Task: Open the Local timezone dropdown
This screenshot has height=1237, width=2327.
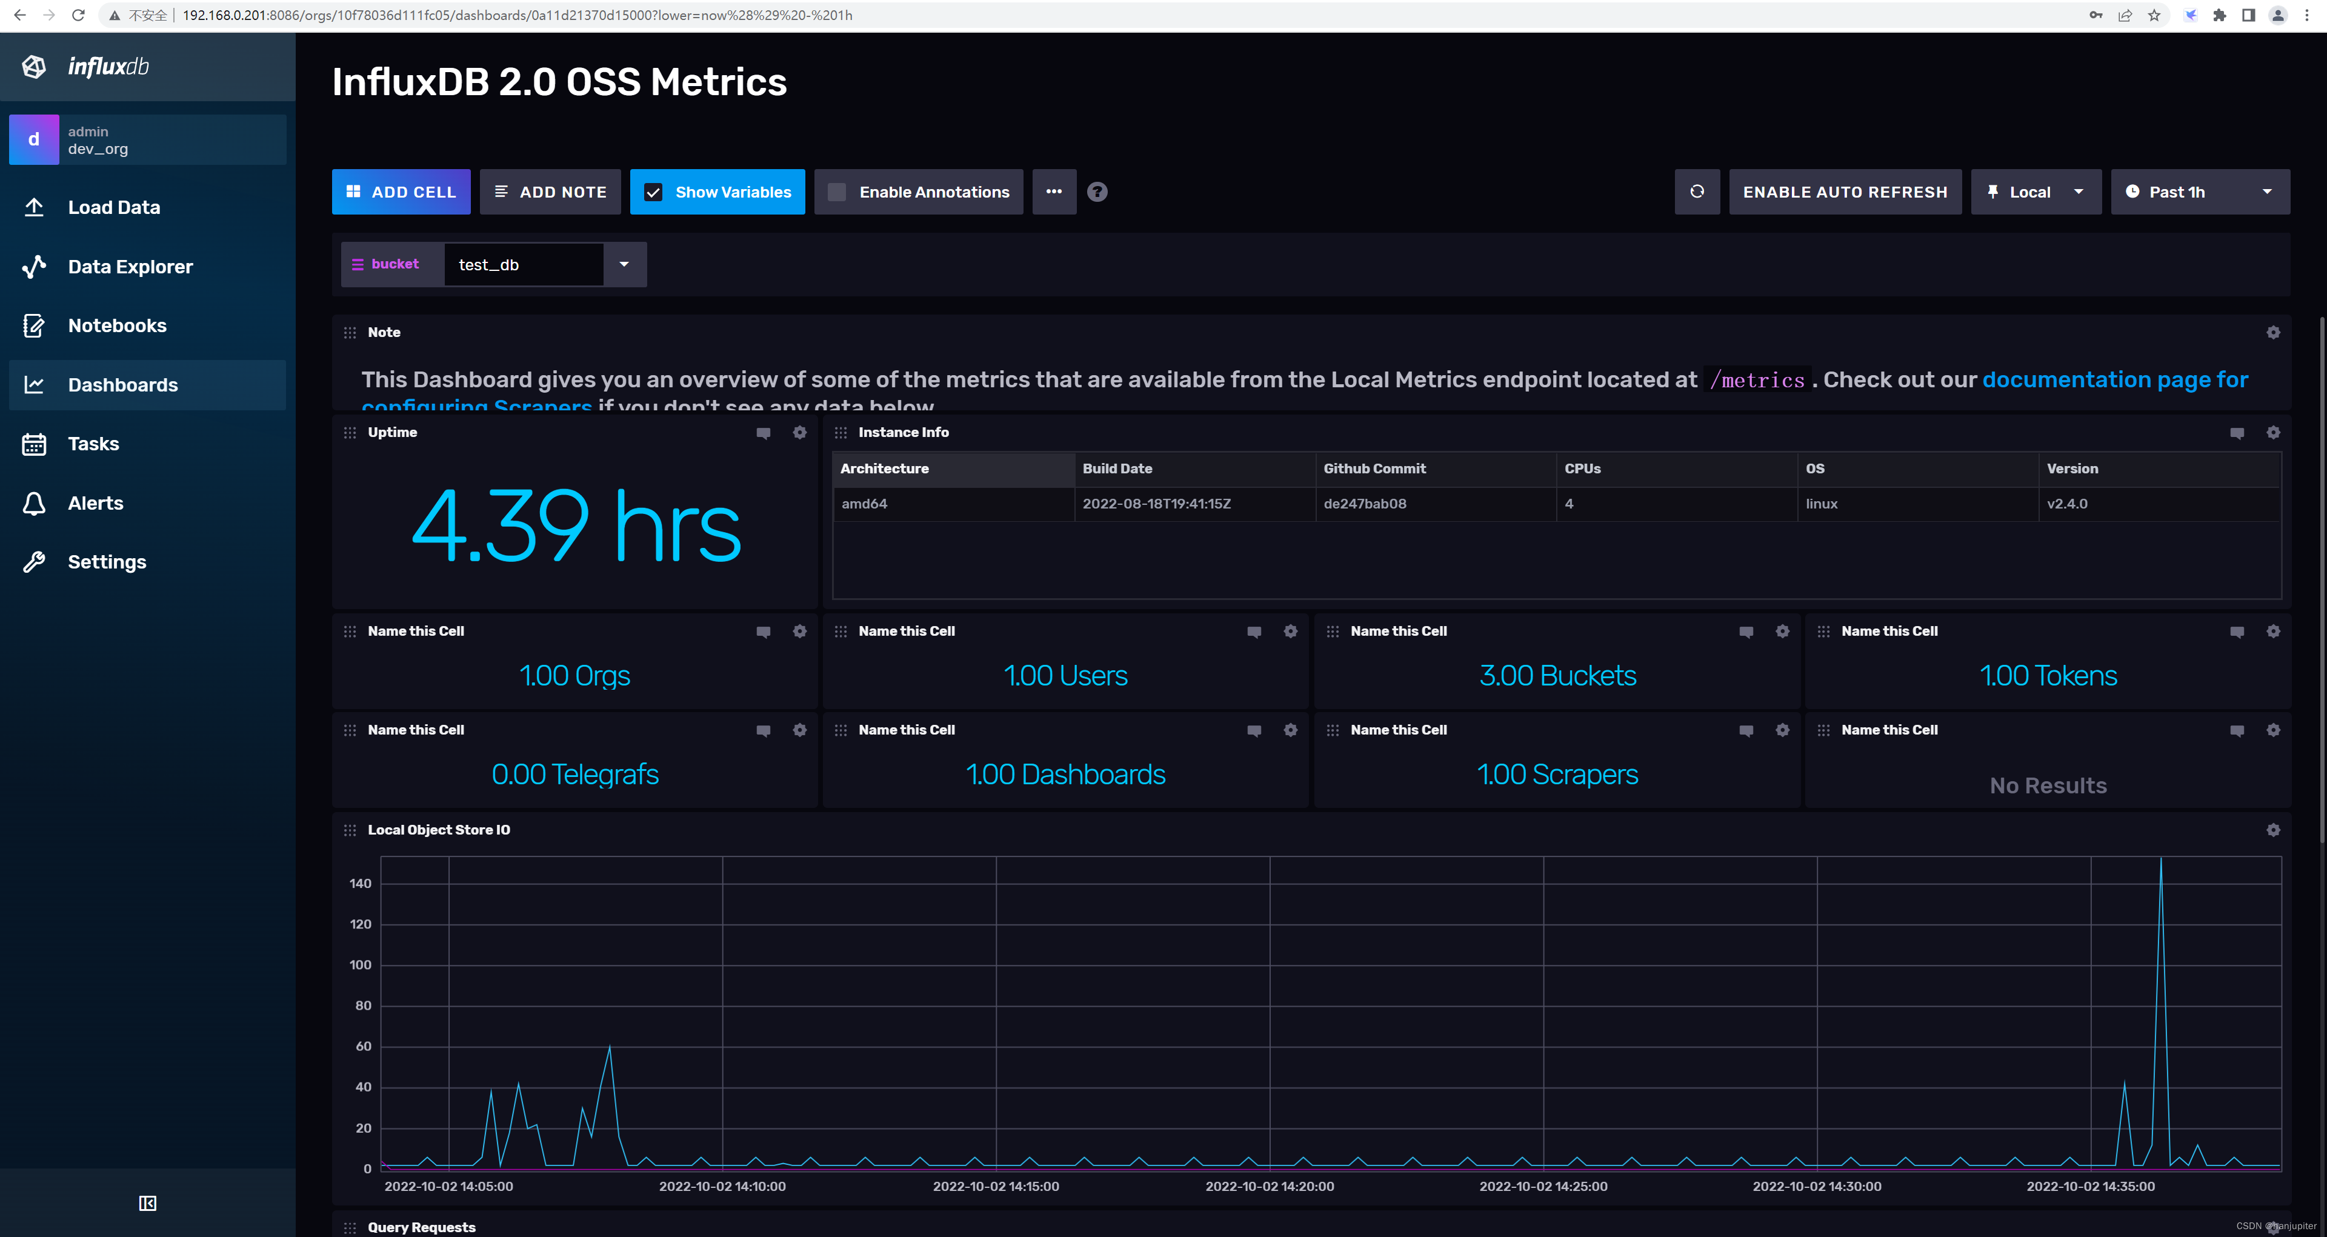Action: click(x=2036, y=192)
